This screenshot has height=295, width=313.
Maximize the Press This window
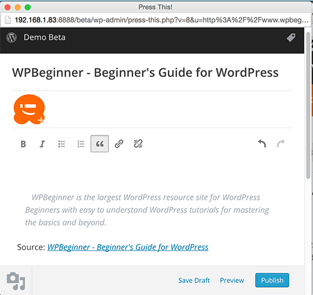pyautogui.click(x=28, y=7)
